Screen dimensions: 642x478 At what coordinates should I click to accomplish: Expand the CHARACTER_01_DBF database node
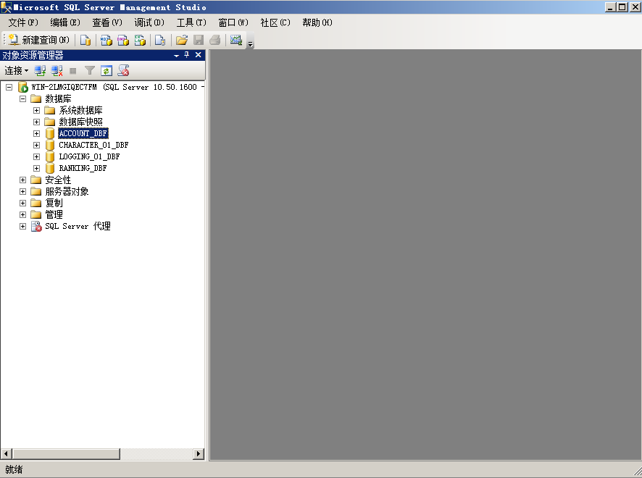(36, 146)
